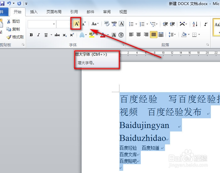This screenshot has width=220, height=173.
Task: Toggle bold formatting
Action: click(31, 35)
